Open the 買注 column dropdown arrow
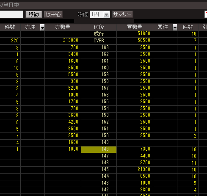Screen dimensions: 207x196 point(175,27)
